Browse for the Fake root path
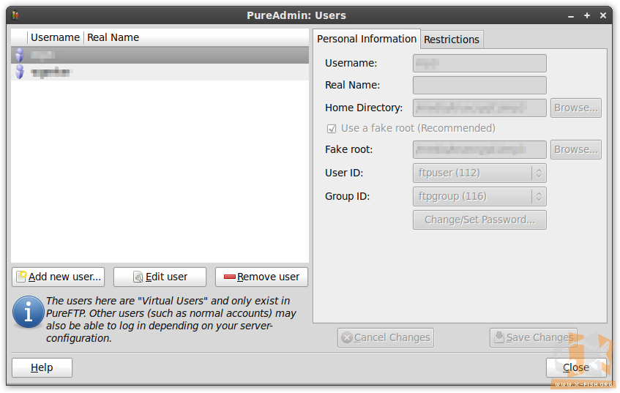The height and width of the screenshot is (393, 620). pos(575,149)
